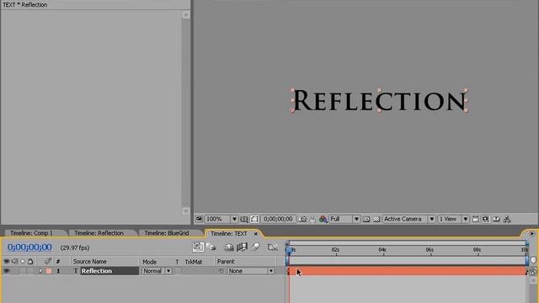Click the video eye column header

click(6, 262)
